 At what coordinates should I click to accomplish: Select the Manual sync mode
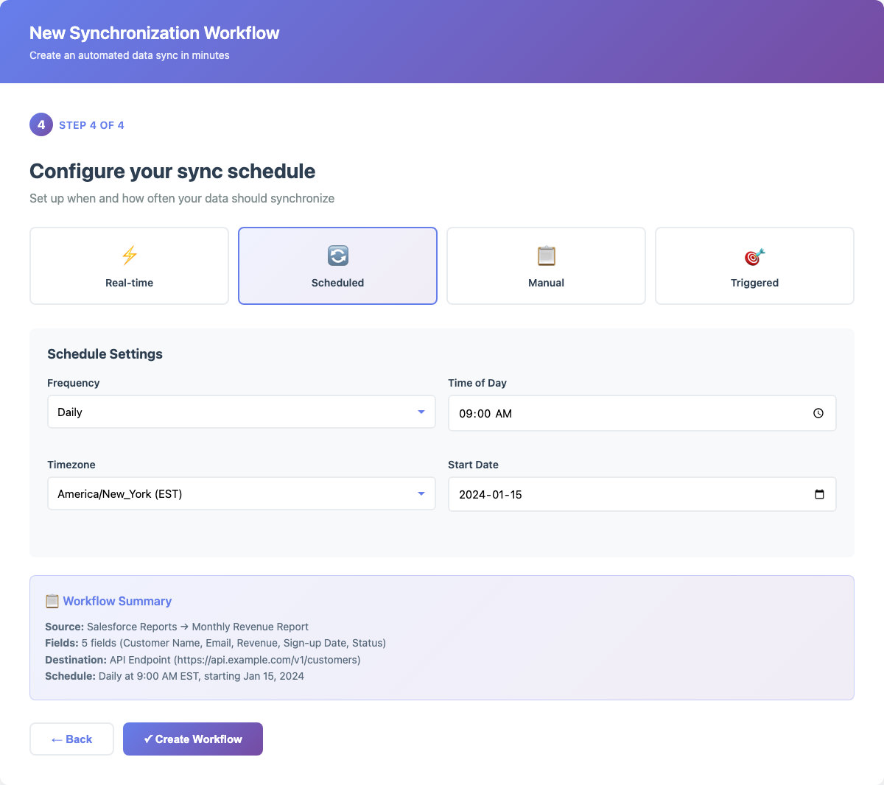click(x=546, y=266)
